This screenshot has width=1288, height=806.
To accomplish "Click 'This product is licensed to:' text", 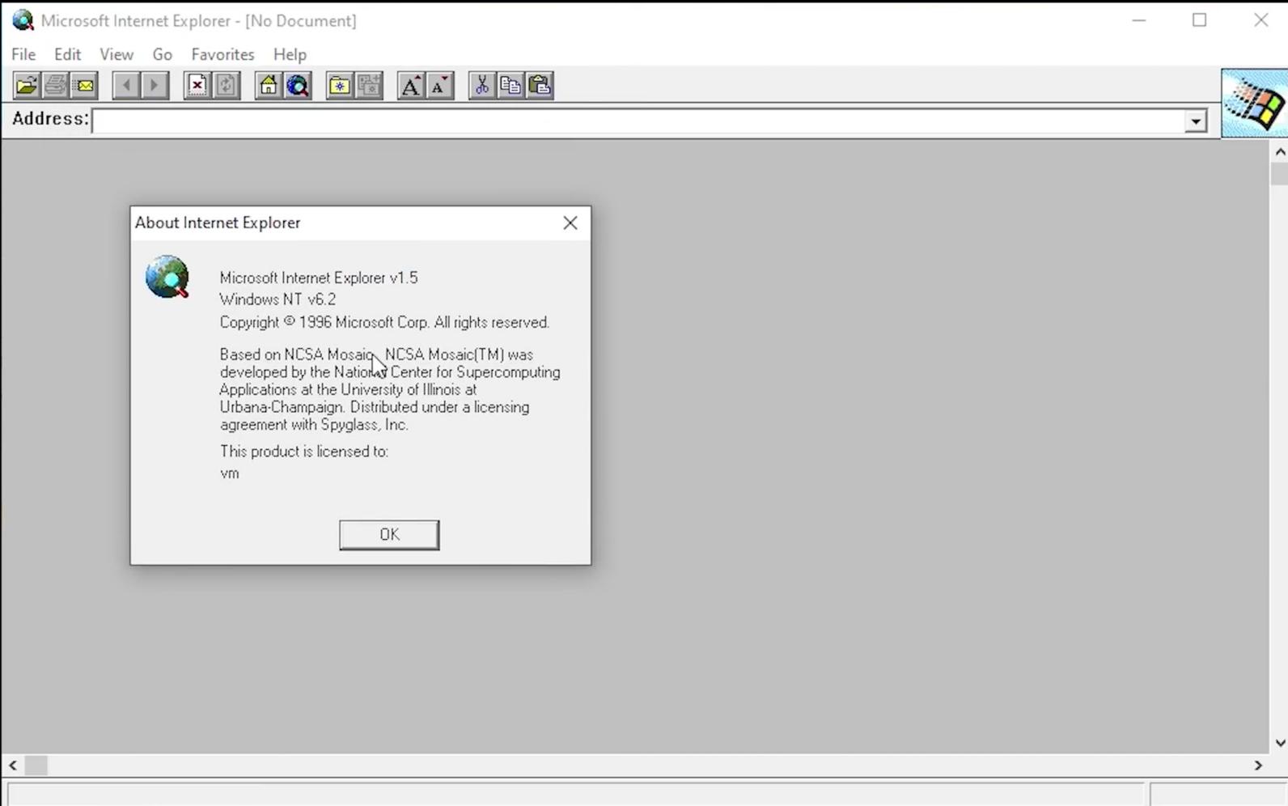I will click(x=304, y=452).
